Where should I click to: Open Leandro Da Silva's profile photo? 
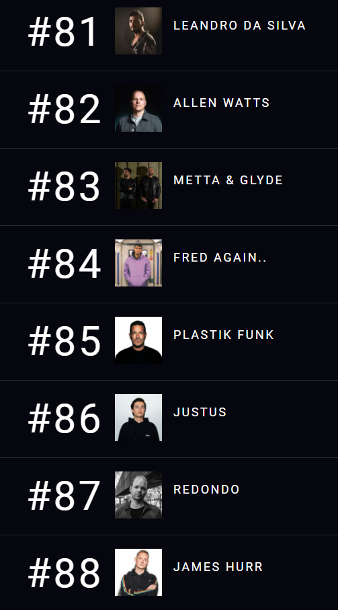[138, 31]
